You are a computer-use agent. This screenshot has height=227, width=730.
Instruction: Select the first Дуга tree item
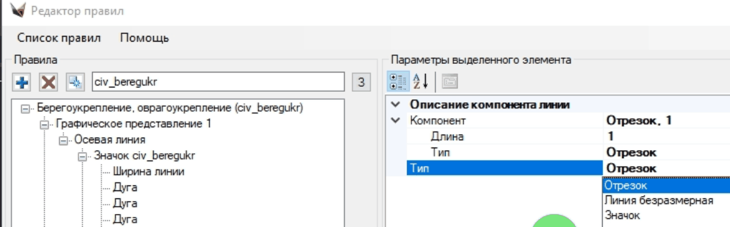tap(124, 187)
